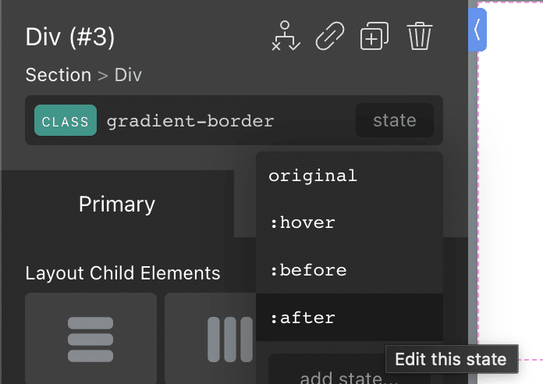543x384 pixels.
Task: Click the gradient-border class name
Action: (x=190, y=121)
